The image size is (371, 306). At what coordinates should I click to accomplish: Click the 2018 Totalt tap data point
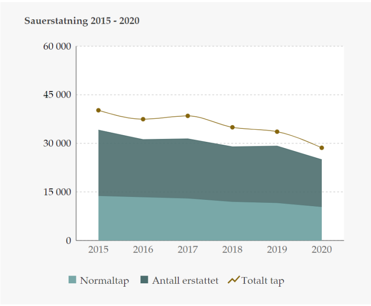tap(232, 127)
